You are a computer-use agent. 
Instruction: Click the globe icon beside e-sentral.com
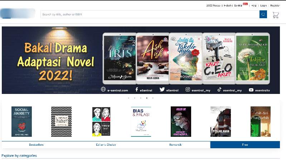pyautogui.click(x=103, y=89)
